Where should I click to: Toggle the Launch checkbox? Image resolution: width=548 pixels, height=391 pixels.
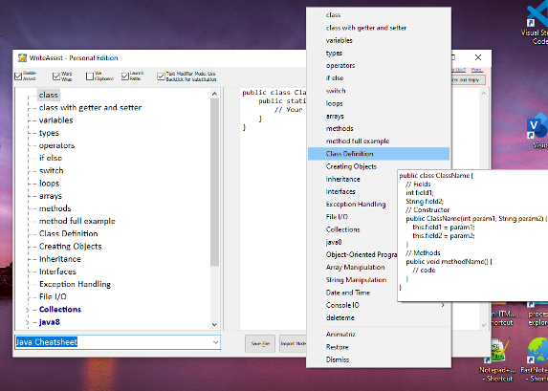point(125,76)
